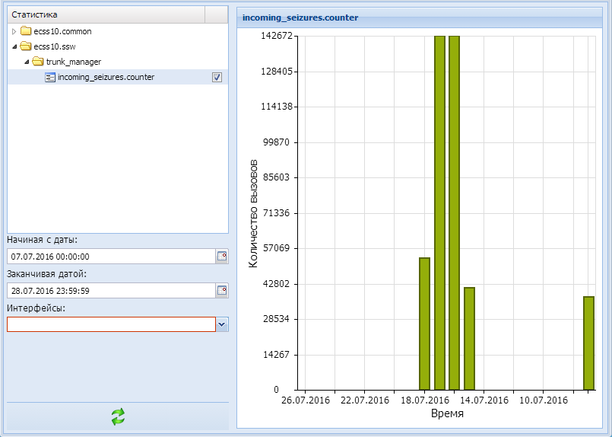Click the rightmost bar in the chart
This screenshot has width=612, height=437.
coord(588,343)
